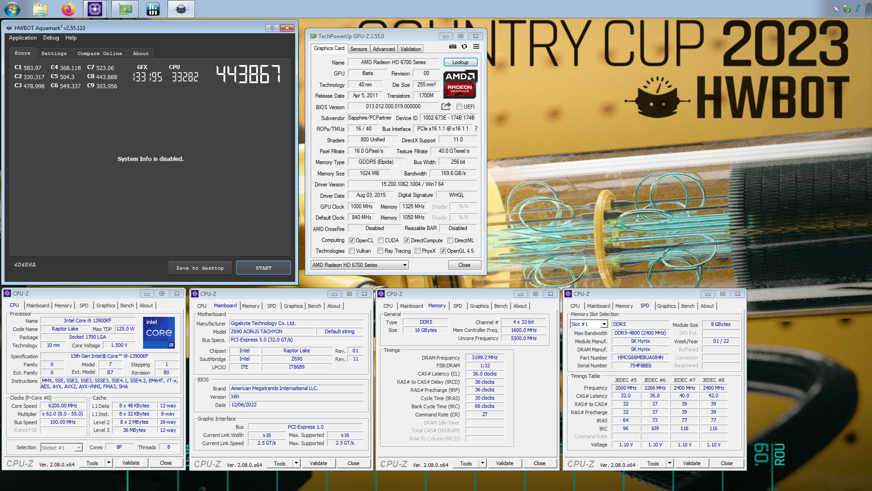The width and height of the screenshot is (872, 491).
Task: Click the mainboard model Z690 AORUS TACHYON
Action: click(272, 331)
